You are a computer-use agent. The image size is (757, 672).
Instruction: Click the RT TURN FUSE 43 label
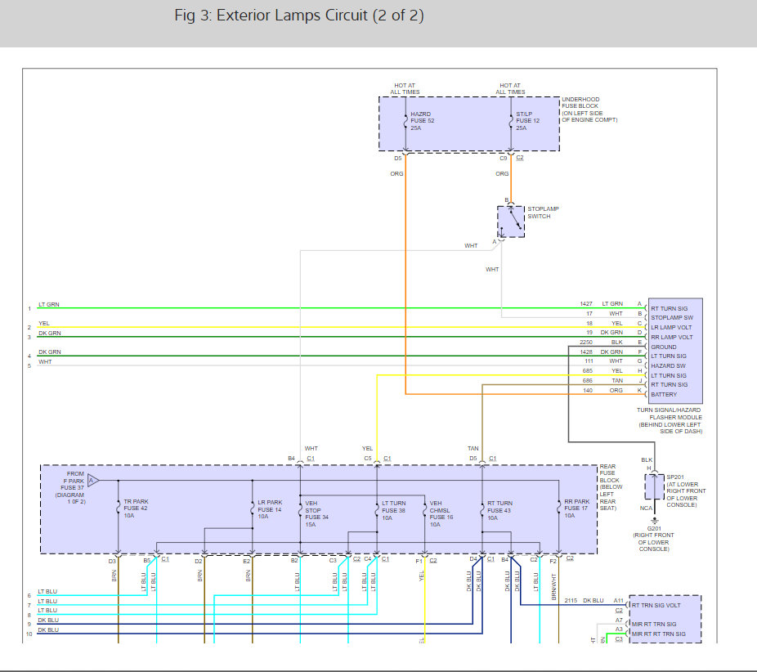[x=499, y=510]
